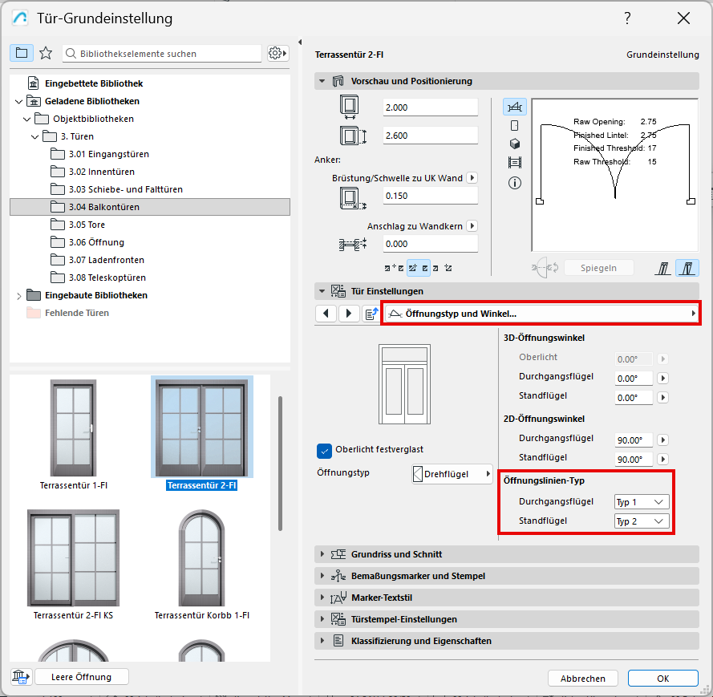Click the Leere Öffnung button

81,676
